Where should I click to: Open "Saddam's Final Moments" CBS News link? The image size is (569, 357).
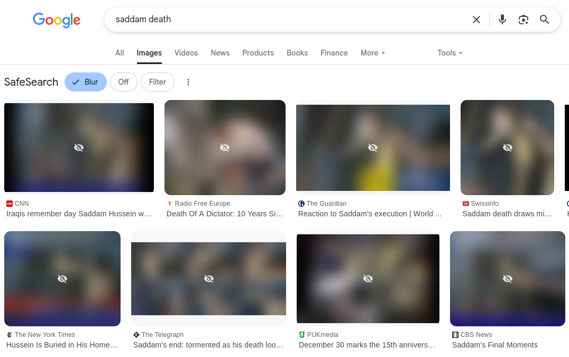pyautogui.click(x=494, y=345)
